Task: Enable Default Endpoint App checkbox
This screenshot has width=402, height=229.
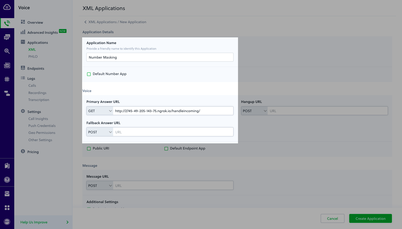Action: (166, 148)
